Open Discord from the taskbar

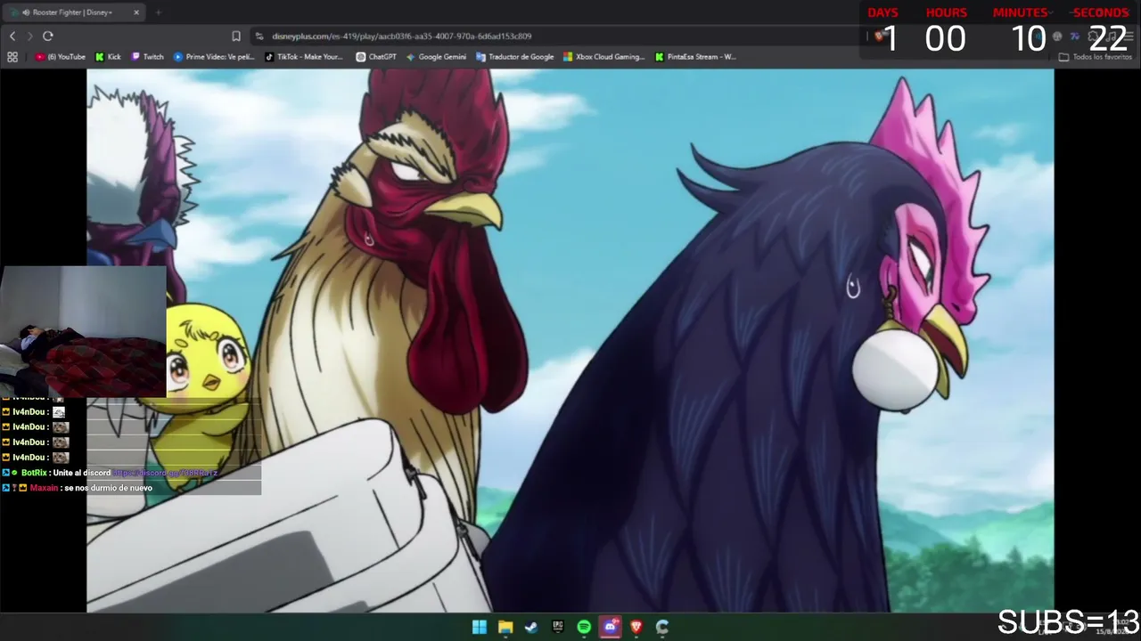[x=610, y=627]
